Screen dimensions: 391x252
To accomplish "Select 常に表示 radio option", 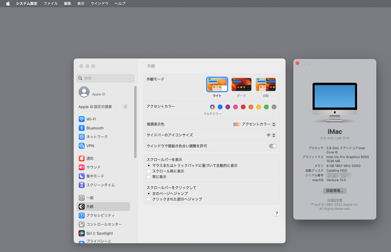I will pos(149,176).
